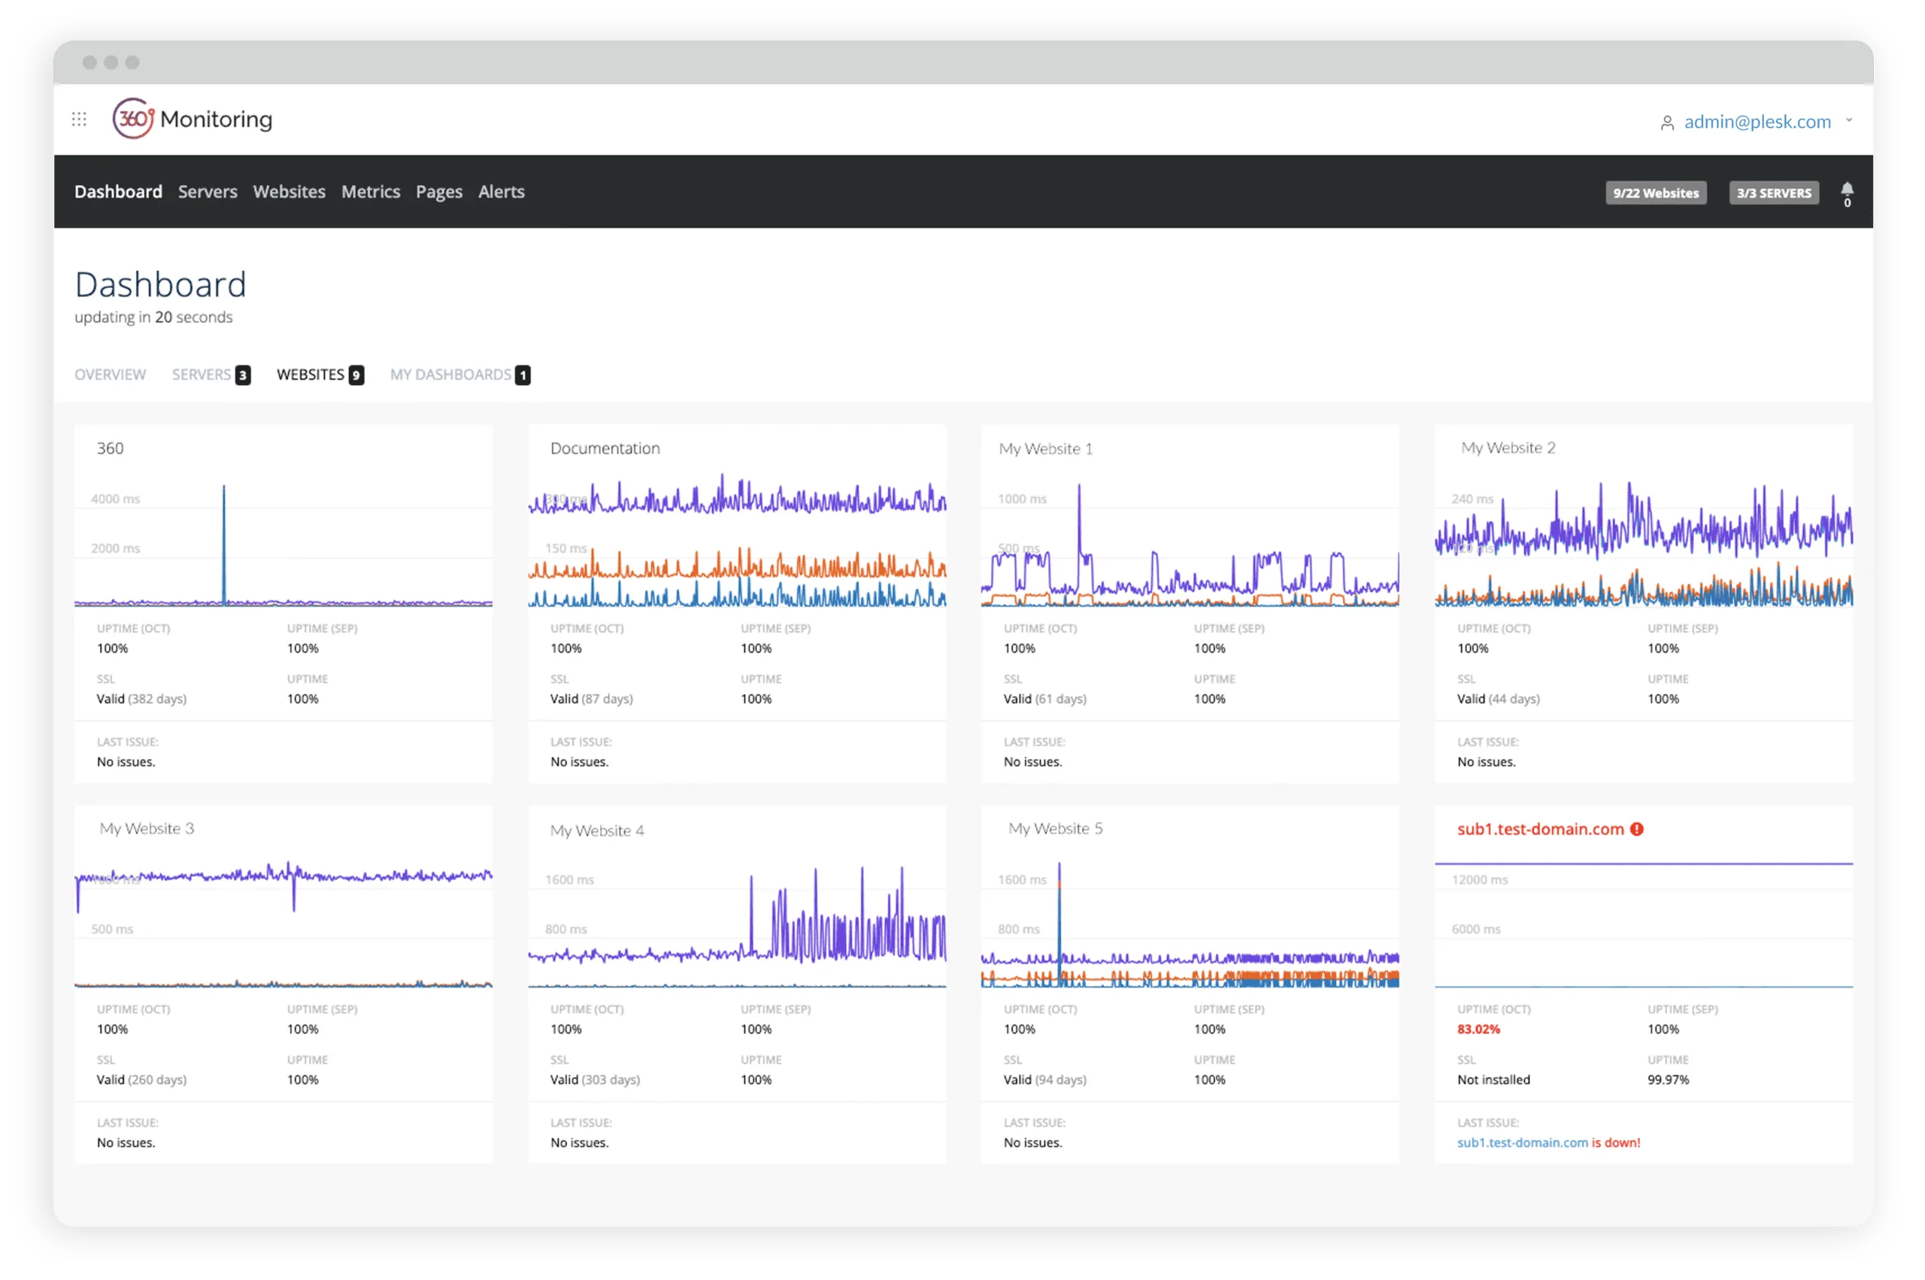The image size is (1925, 1280).
Task: Expand the admin@plesk.com account dropdown arrow
Action: point(1849,120)
